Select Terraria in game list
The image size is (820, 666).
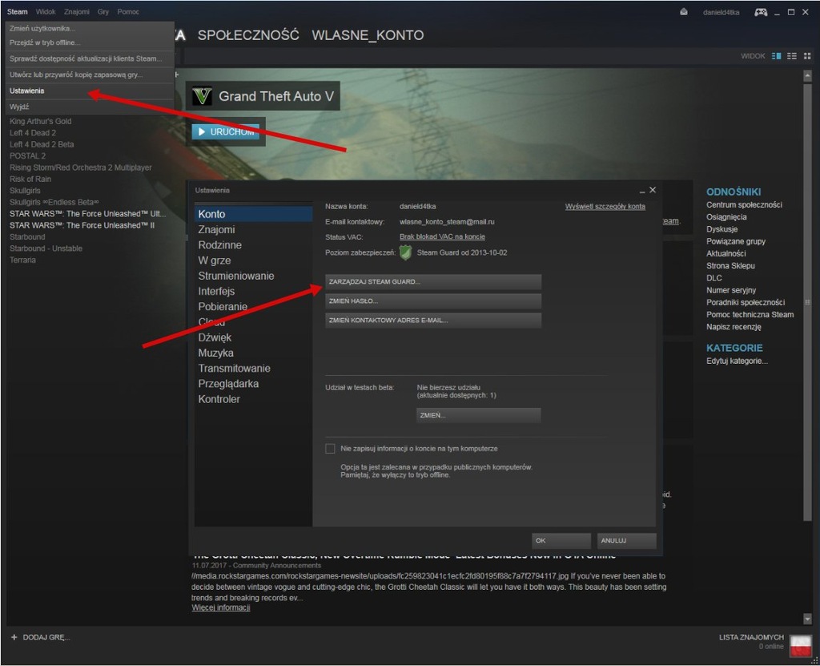(22, 260)
